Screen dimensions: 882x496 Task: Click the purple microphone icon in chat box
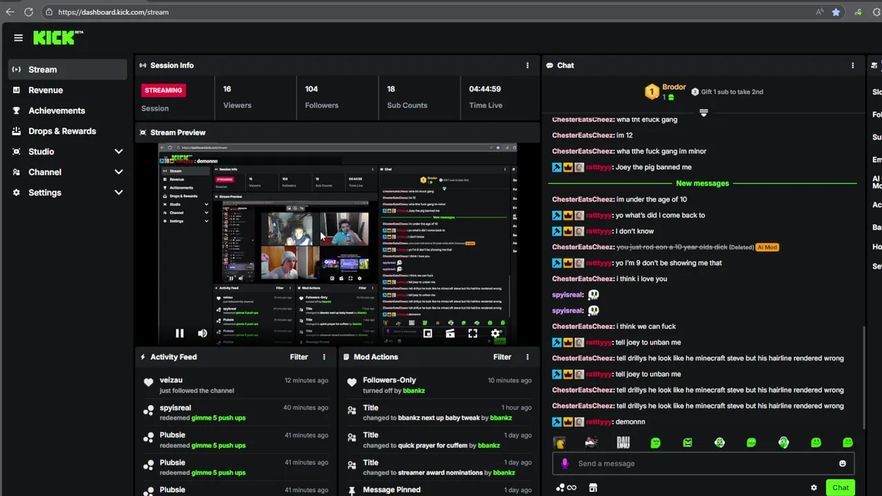pos(564,464)
